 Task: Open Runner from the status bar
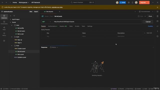pos(121,89)
